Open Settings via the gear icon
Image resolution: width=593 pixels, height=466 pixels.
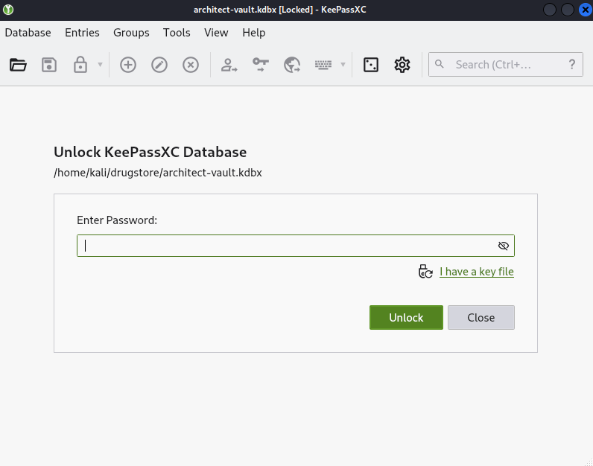tap(402, 65)
